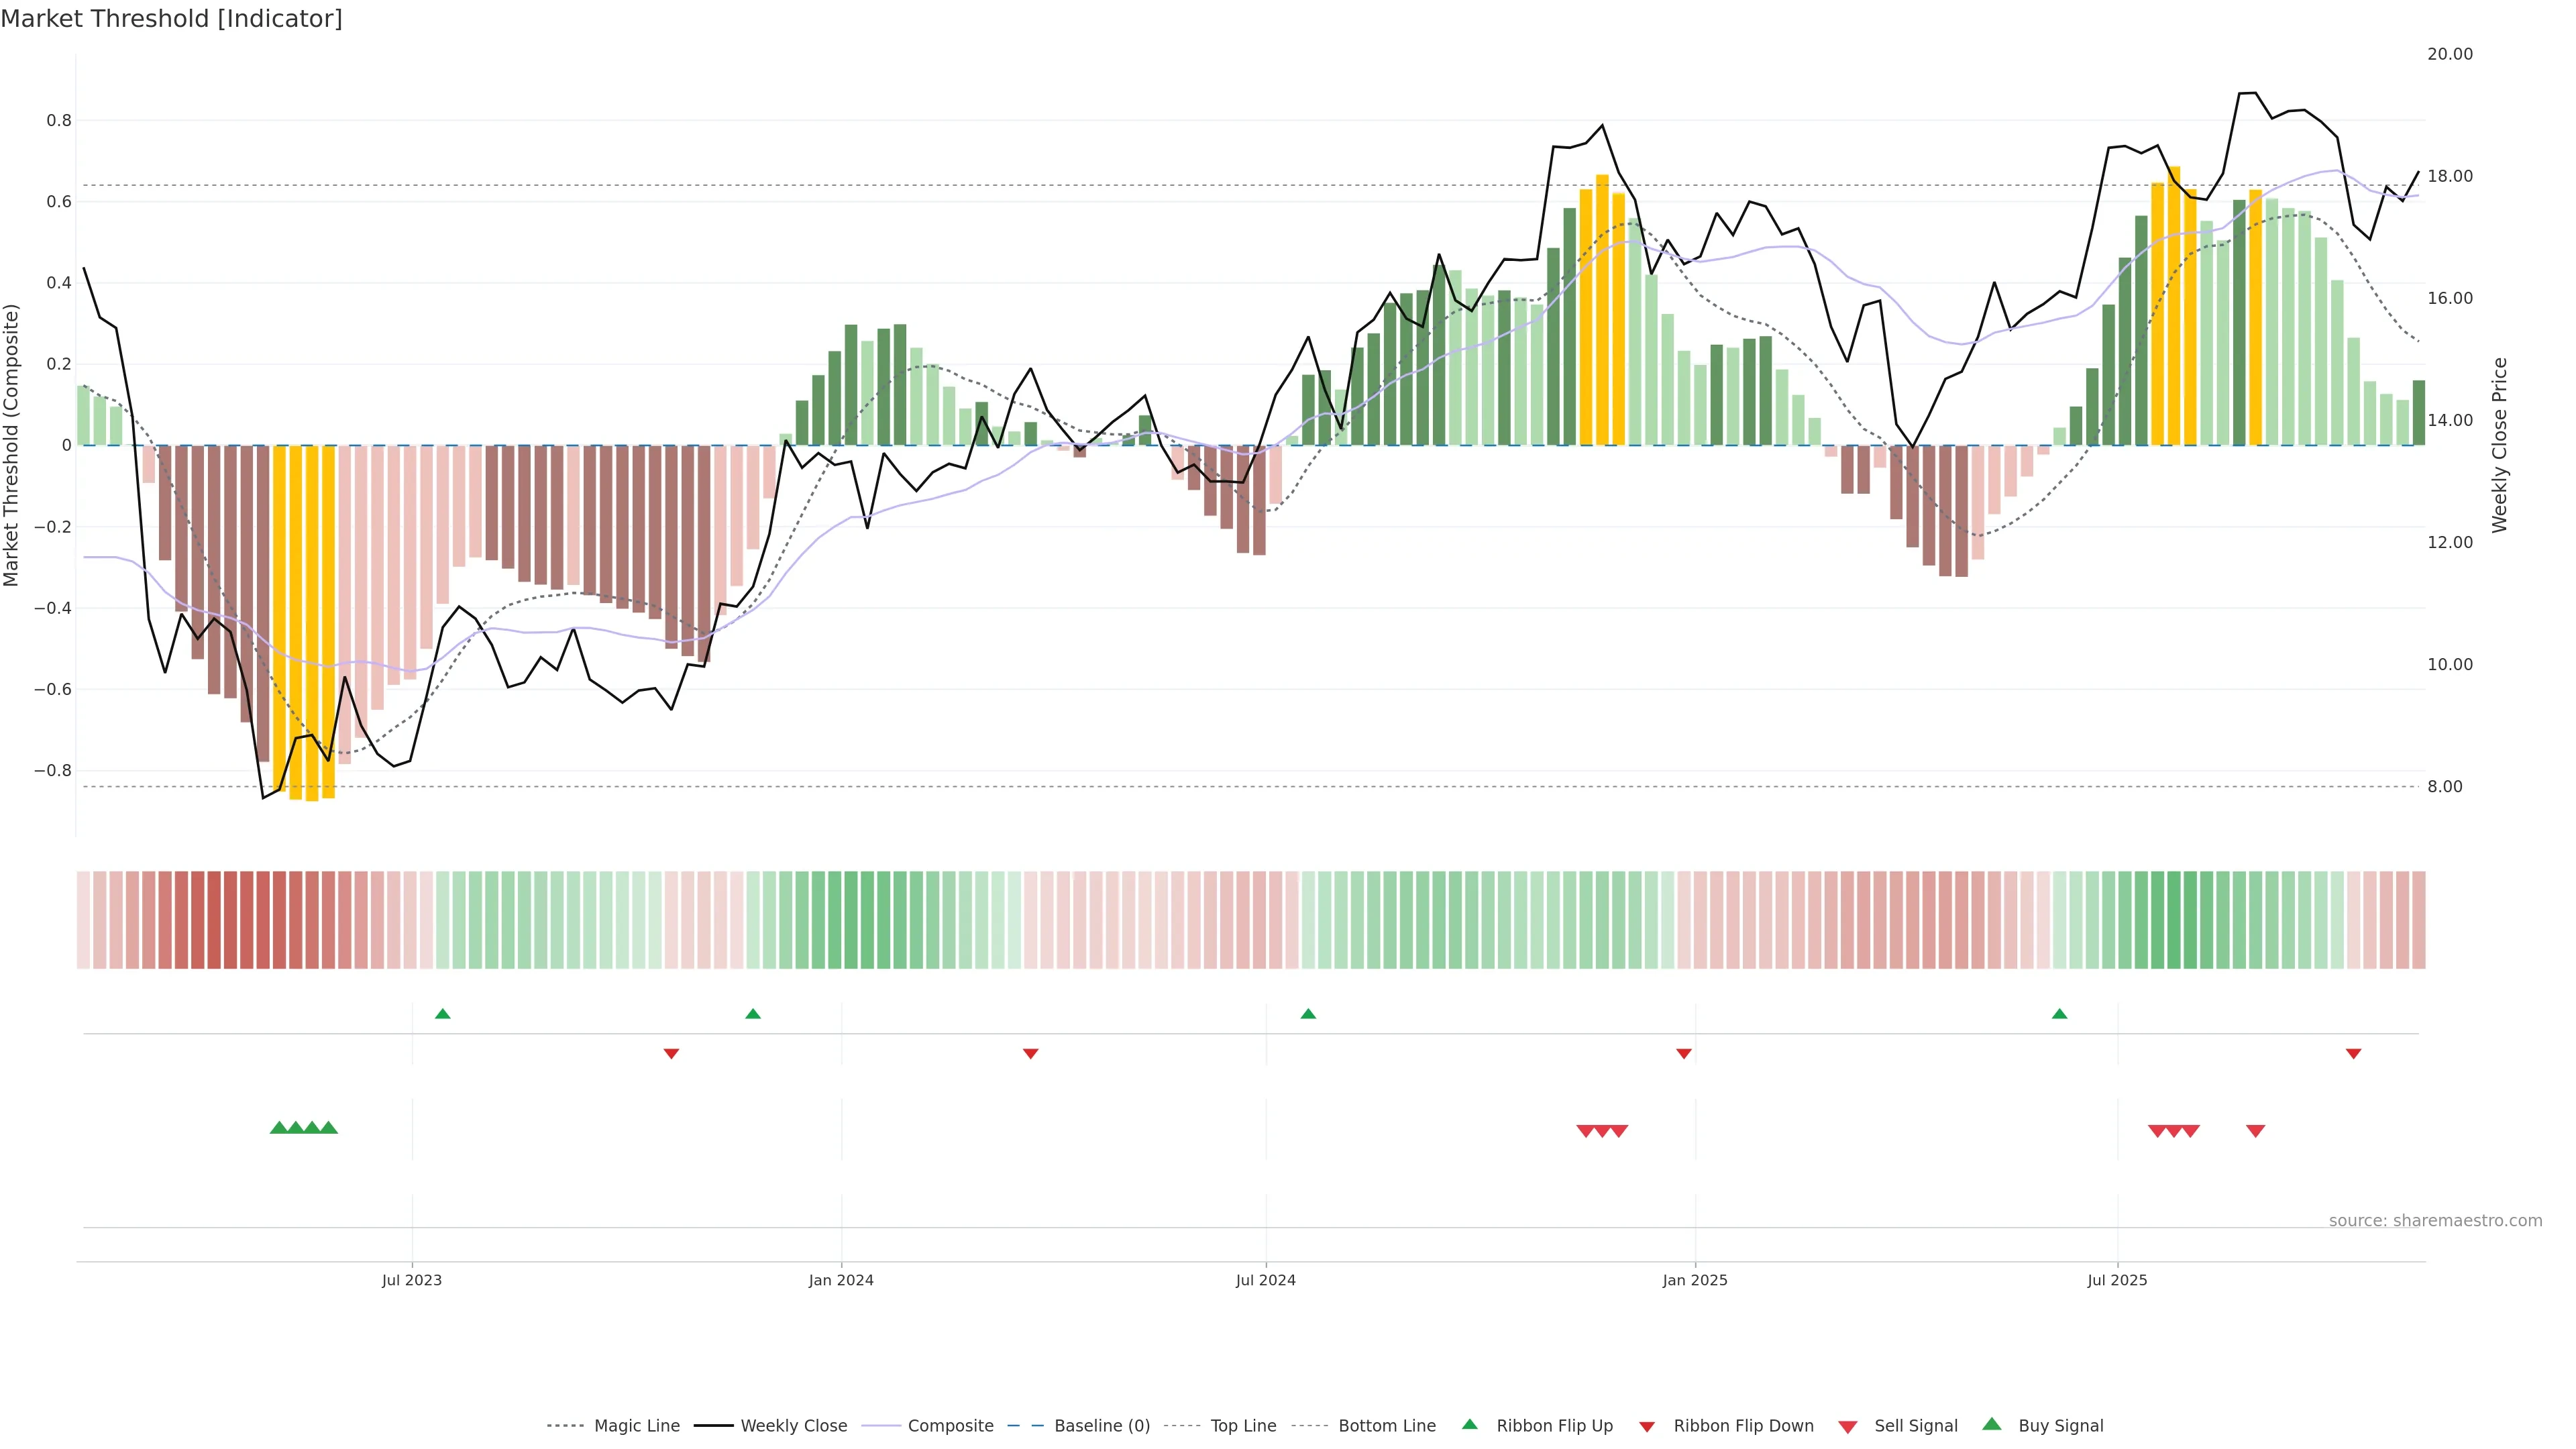Click the Ribbon Flip Down marker after Jan 2024
The height and width of the screenshot is (1449, 2576).
coord(1031,1053)
